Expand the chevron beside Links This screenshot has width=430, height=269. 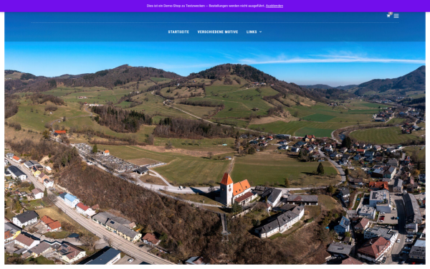(261, 32)
